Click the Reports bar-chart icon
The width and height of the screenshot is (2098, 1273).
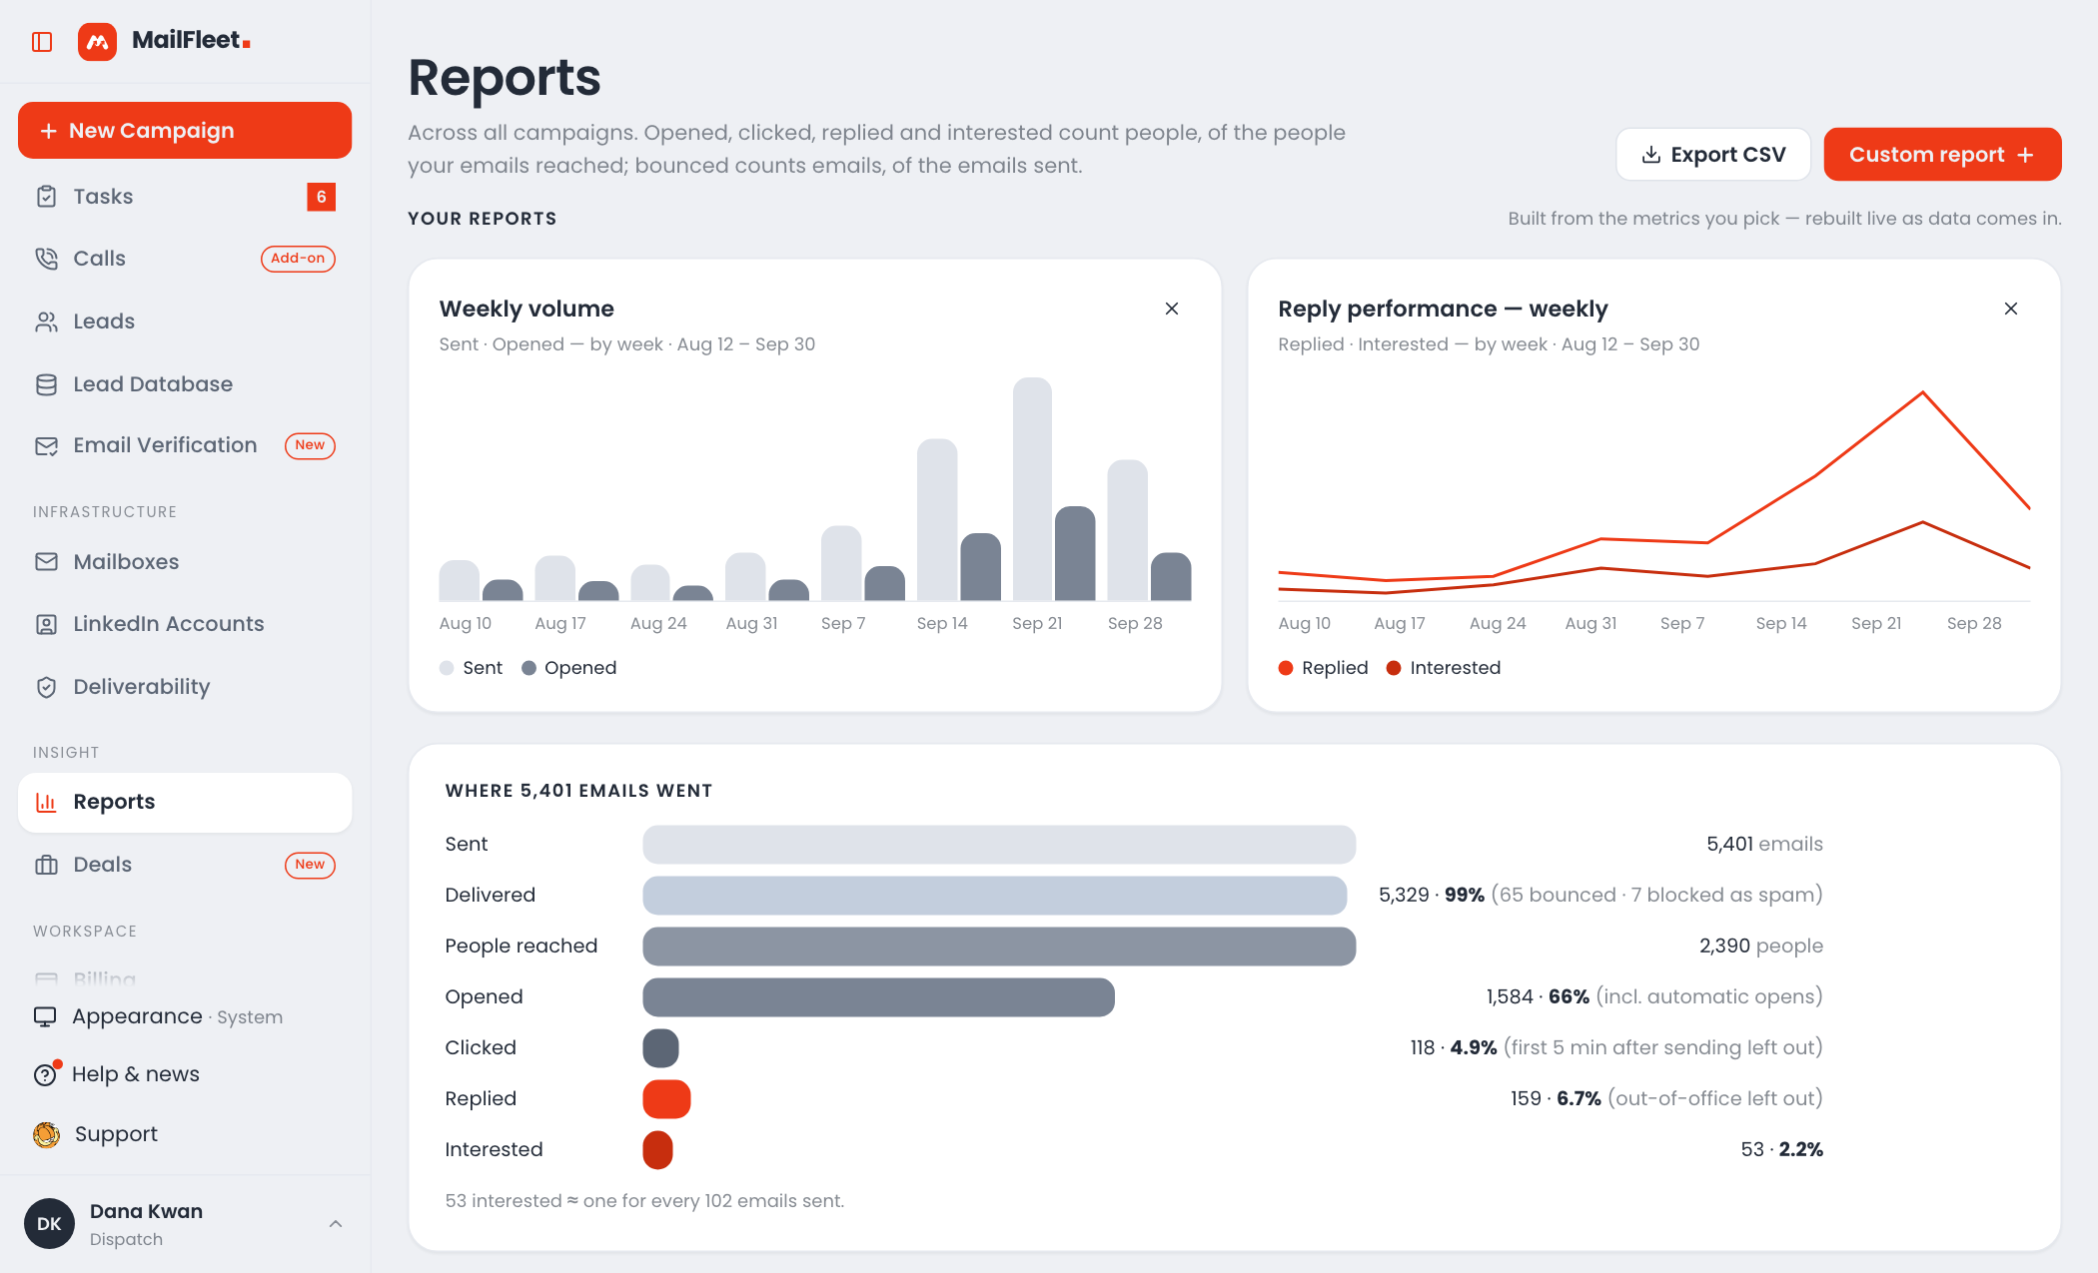pyautogui.click(x=46, y=802)
